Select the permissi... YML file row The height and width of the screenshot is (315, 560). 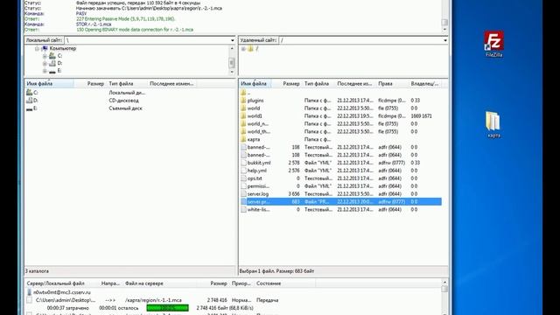click(340, 186)
